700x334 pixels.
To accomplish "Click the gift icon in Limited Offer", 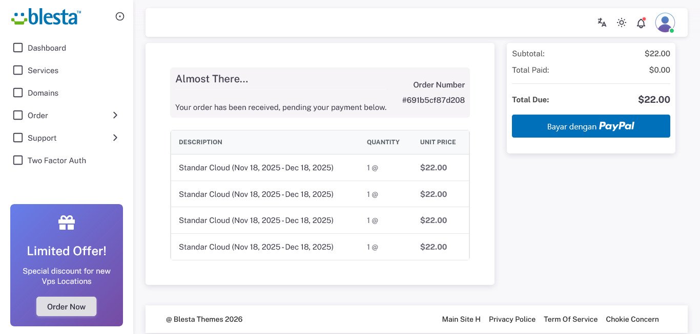I will click(67, 222).
